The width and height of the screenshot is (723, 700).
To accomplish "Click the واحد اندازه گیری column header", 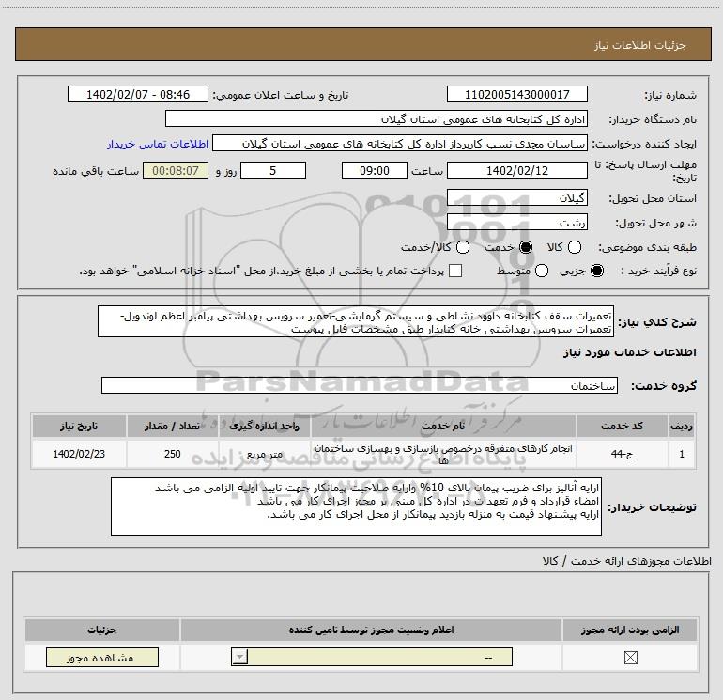I will (264, 426).
